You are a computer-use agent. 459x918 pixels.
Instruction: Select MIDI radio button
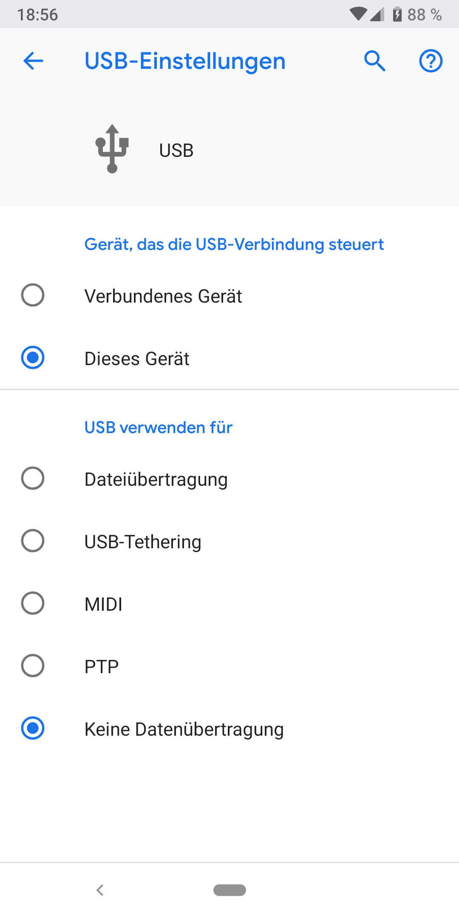33,603
